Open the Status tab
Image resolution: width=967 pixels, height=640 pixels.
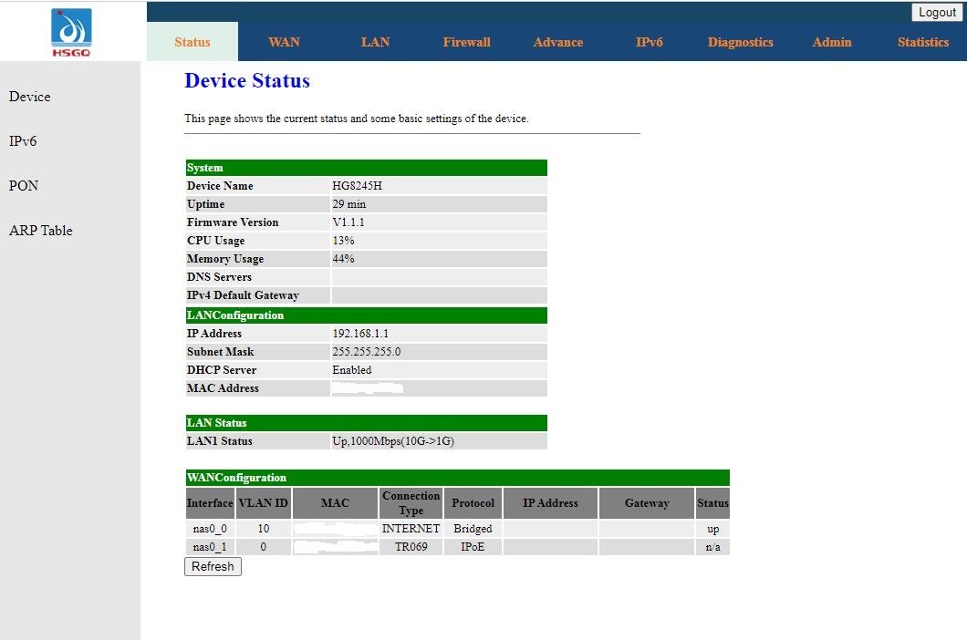click(192, 42)
